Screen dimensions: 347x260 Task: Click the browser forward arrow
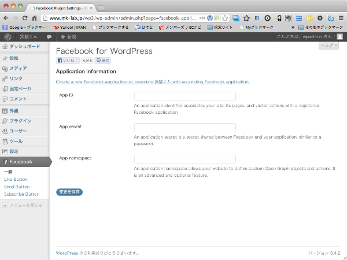click(x=15, y=18)
